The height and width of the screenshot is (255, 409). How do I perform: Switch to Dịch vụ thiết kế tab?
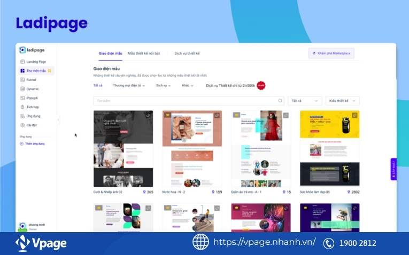point(187,53)
